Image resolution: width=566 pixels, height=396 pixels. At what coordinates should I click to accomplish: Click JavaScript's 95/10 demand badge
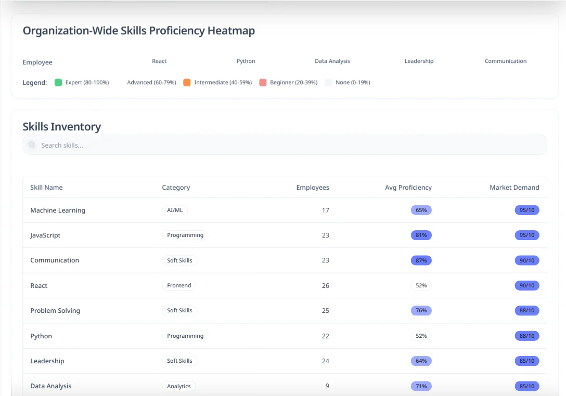[x=527, y=235]
